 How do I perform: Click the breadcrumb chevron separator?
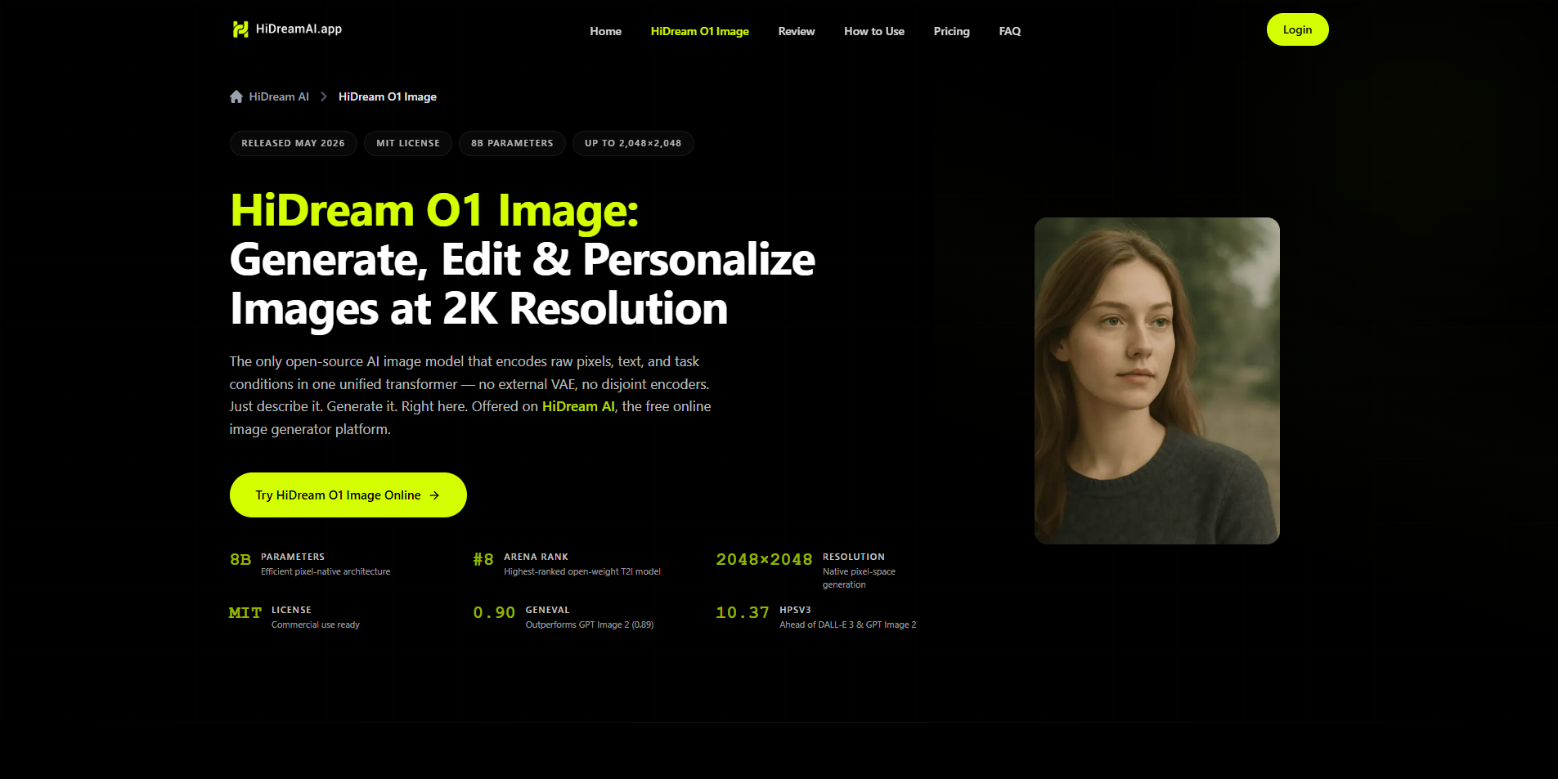pos(324,96)
